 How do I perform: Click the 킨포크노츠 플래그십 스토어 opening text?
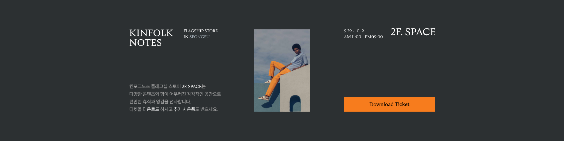click(x=155, y=86)
